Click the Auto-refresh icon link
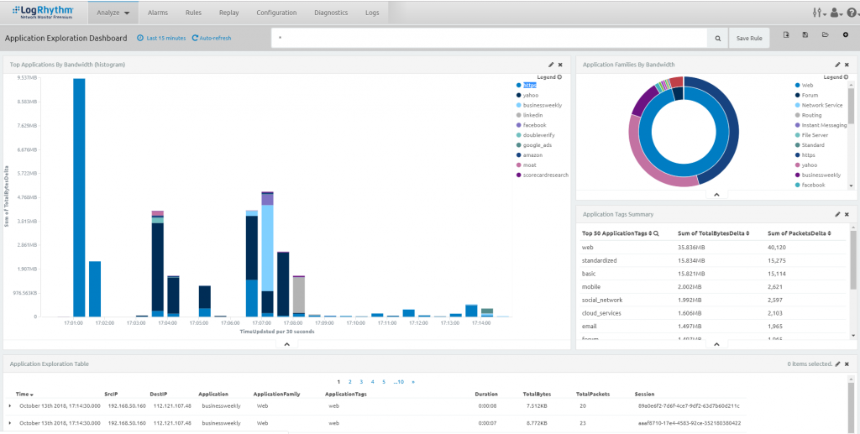The height and width of the screenshot is (434, 860). (212, 39)
